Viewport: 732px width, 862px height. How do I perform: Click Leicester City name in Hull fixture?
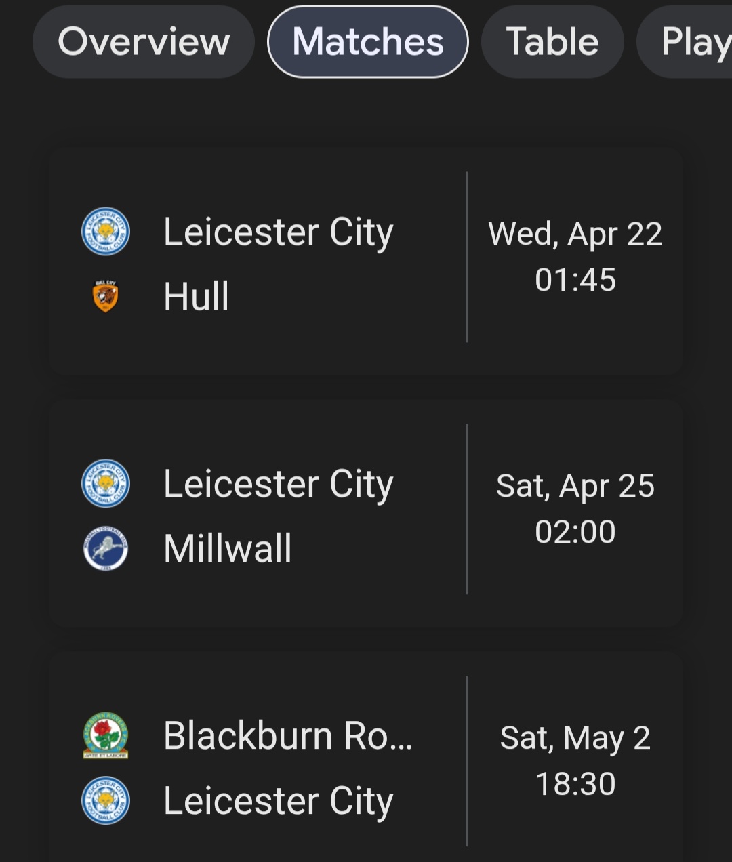[278, 232]
